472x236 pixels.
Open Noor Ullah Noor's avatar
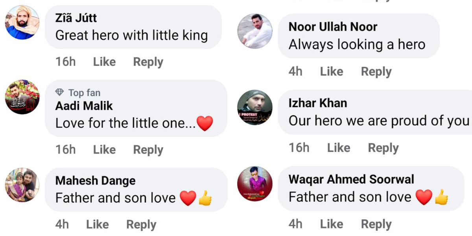pyautogui.click(x=255, y=31)
